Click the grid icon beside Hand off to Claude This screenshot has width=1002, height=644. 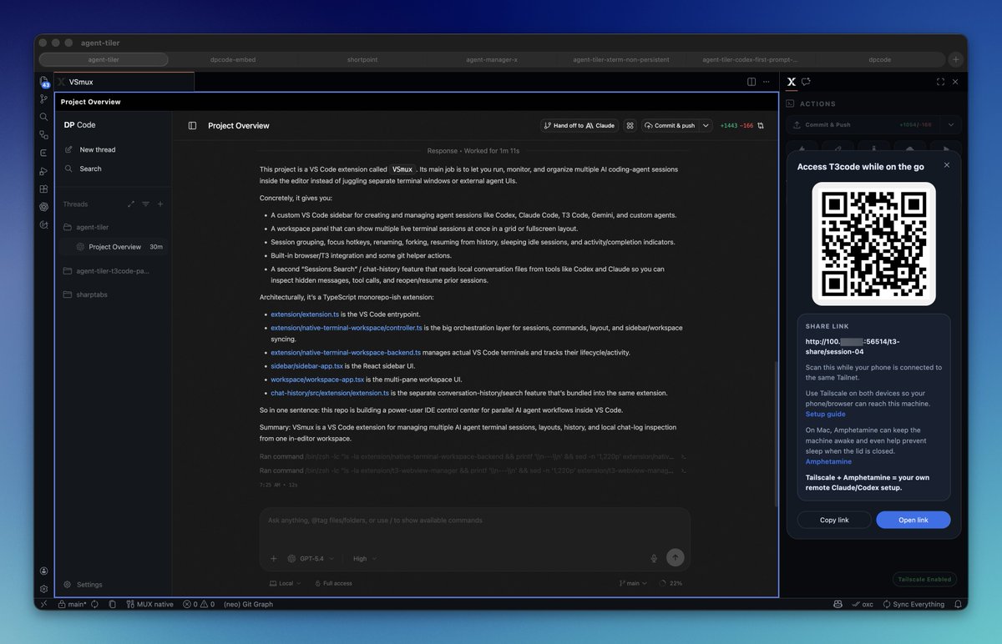630,125
